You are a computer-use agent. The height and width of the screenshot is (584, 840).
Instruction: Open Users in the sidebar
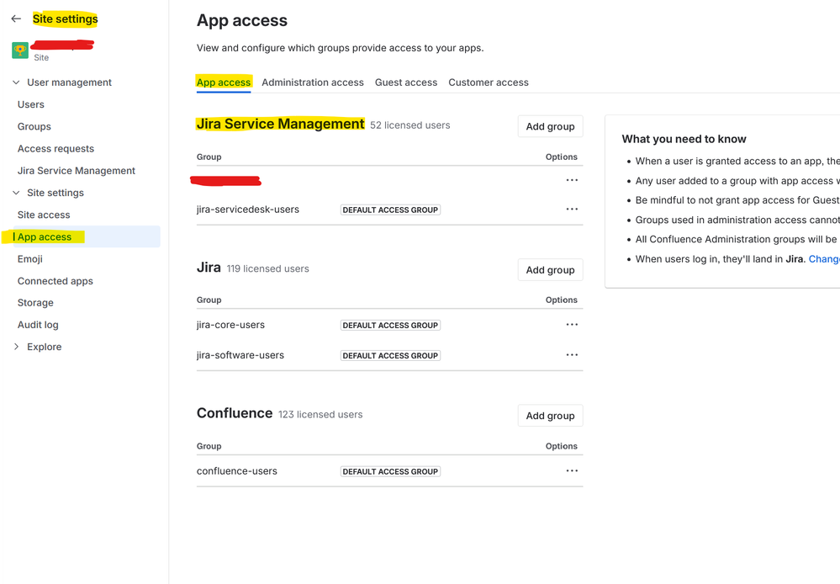click(x=30, y=104)
